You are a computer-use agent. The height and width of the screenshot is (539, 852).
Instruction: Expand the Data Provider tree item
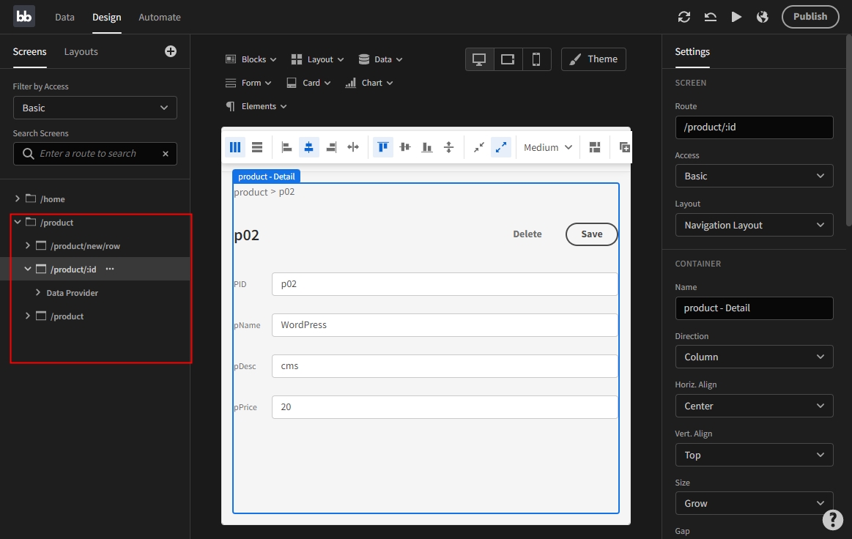39,293
